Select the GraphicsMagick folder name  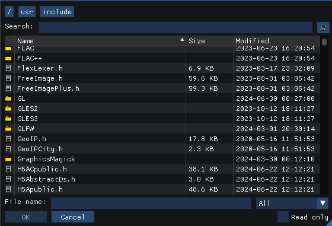tap(46, 159)
